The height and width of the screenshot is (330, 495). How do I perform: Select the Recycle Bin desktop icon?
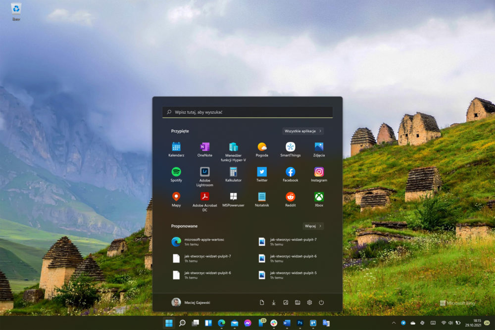tap(16, 12)
